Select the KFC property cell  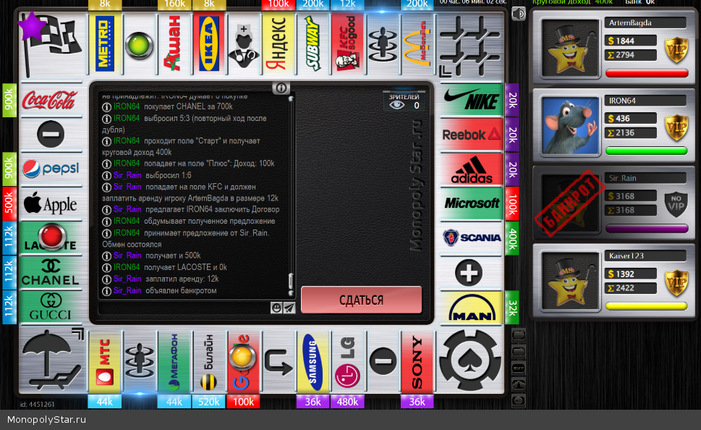point(348,43)
